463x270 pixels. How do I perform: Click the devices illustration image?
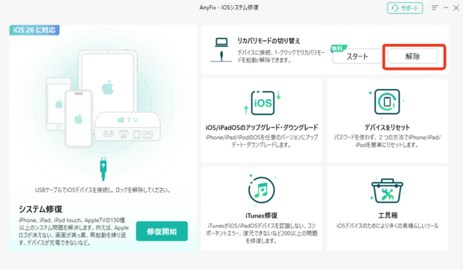tap(103, 99)
